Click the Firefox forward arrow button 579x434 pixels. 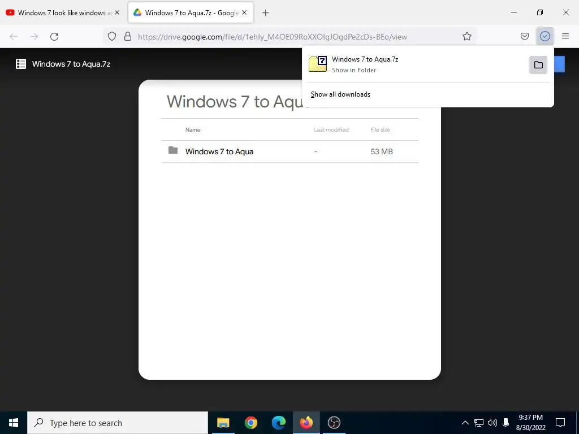point(34,37)
